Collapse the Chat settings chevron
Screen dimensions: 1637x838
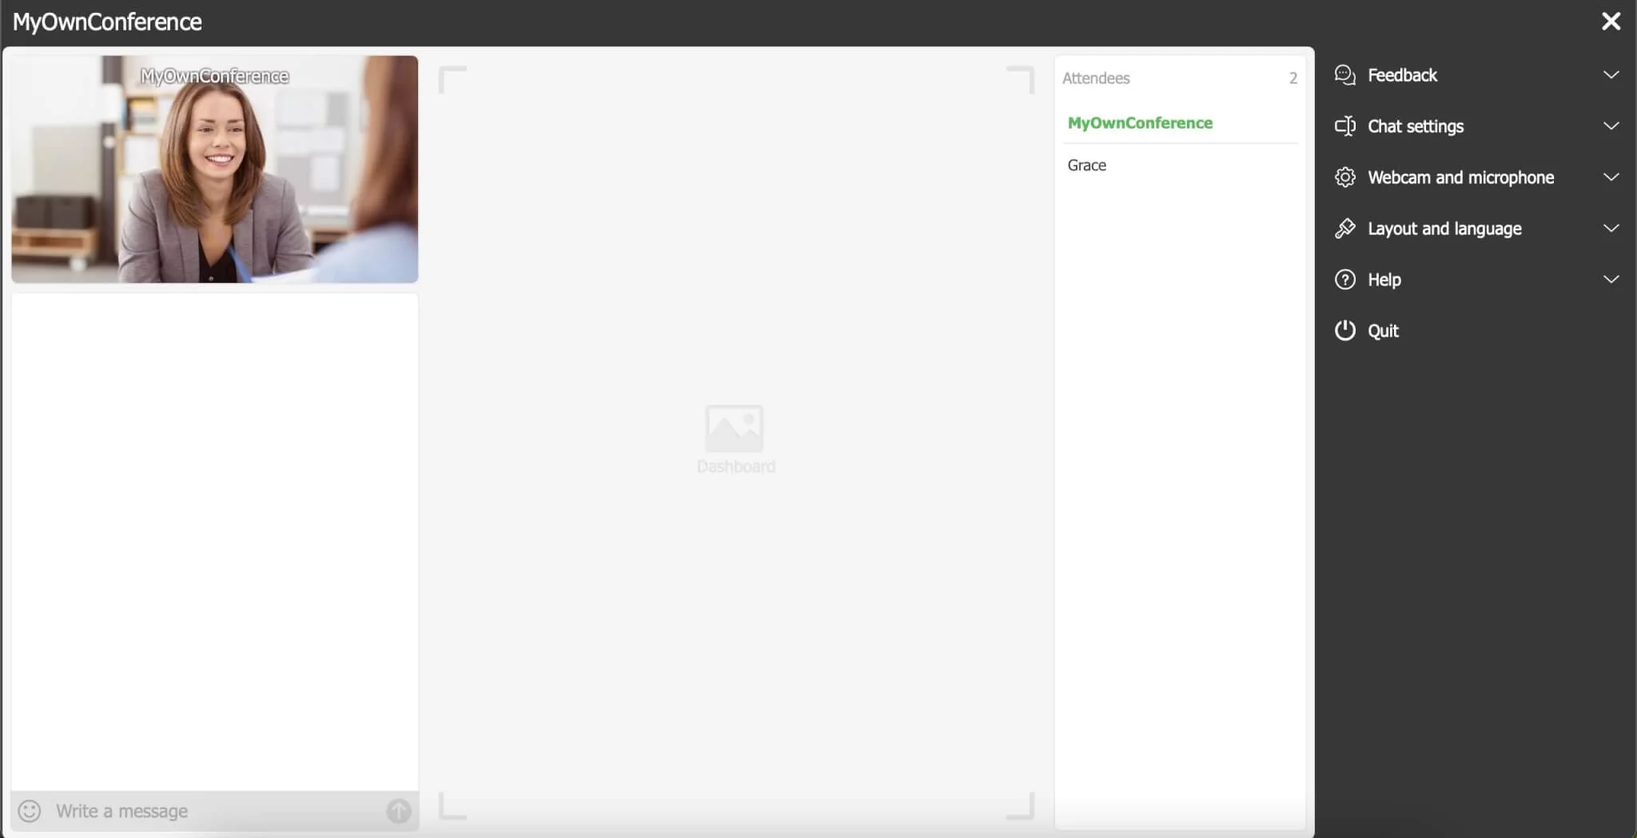click(x=1611, y=125)
